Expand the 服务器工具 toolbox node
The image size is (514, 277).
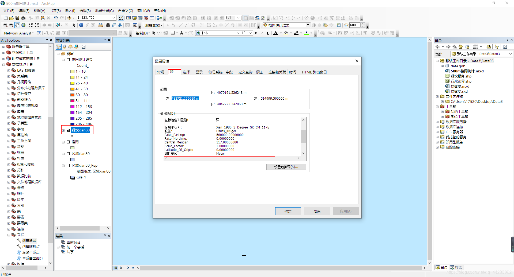point(3,47)
